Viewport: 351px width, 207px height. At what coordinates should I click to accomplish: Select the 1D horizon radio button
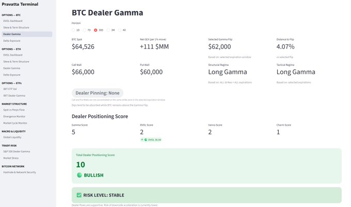pyautogui.click(x=73, y=30)
